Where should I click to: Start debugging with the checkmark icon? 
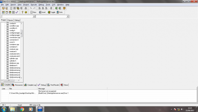click(x=17, y=12)
